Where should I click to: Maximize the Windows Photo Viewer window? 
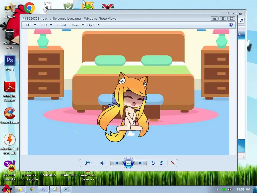(x=223, y=19)
